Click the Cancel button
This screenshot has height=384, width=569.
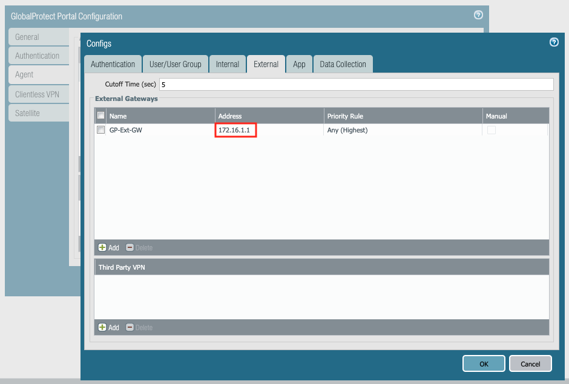point(530,363)
